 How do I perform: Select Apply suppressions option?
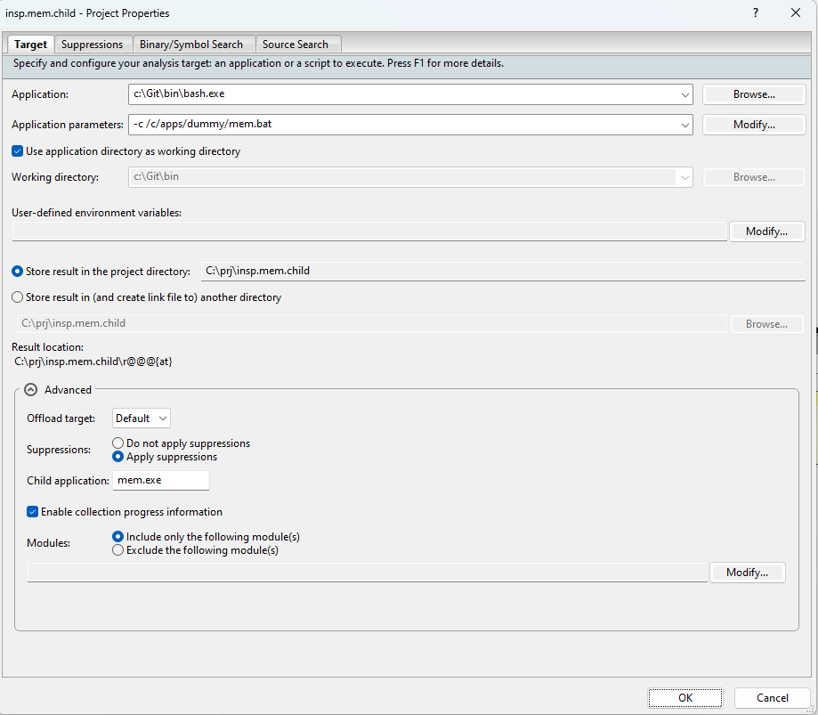(x=118, y=457)
